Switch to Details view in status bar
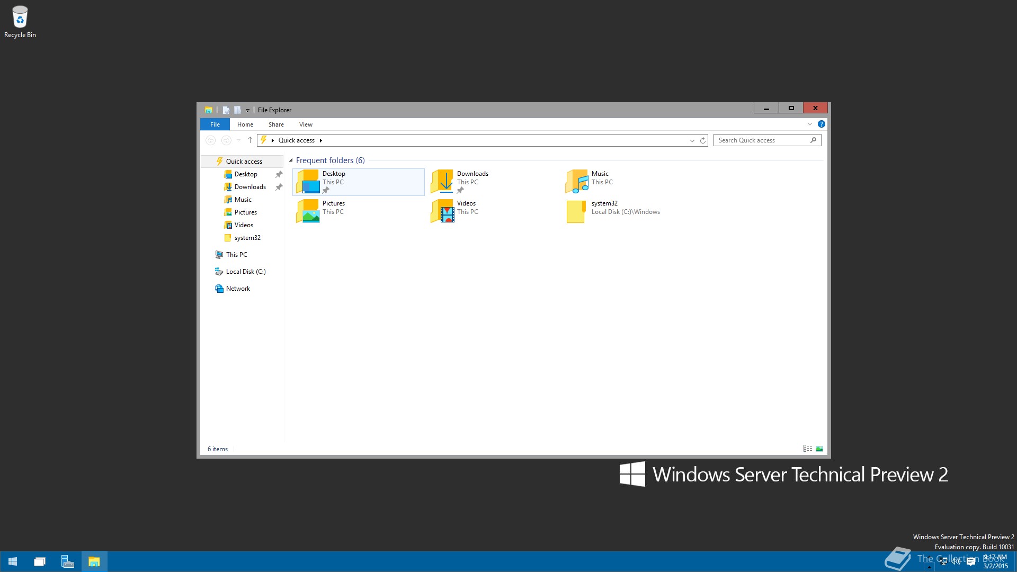Screen dimensions: 1017x572 click(808, 449)
